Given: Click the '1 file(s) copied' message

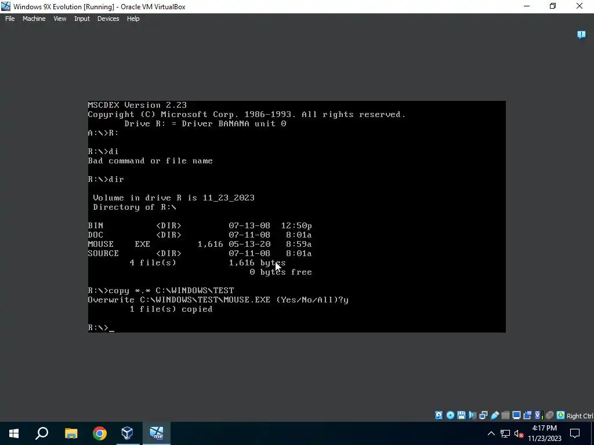Looking at the screenshot, I should pyautogui.click(x=171, y=309).
